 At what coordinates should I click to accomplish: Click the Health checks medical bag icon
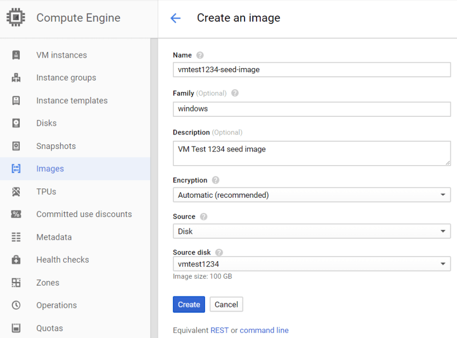point(16,260)
